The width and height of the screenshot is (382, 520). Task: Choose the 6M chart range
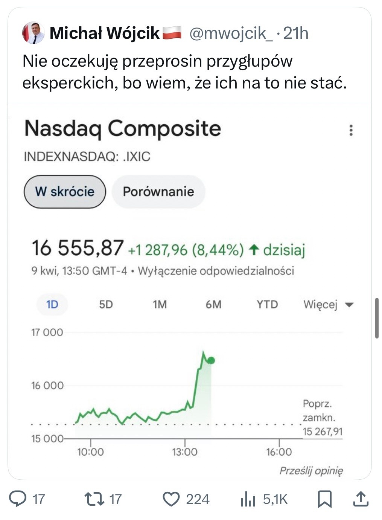[x=213, y=304]
